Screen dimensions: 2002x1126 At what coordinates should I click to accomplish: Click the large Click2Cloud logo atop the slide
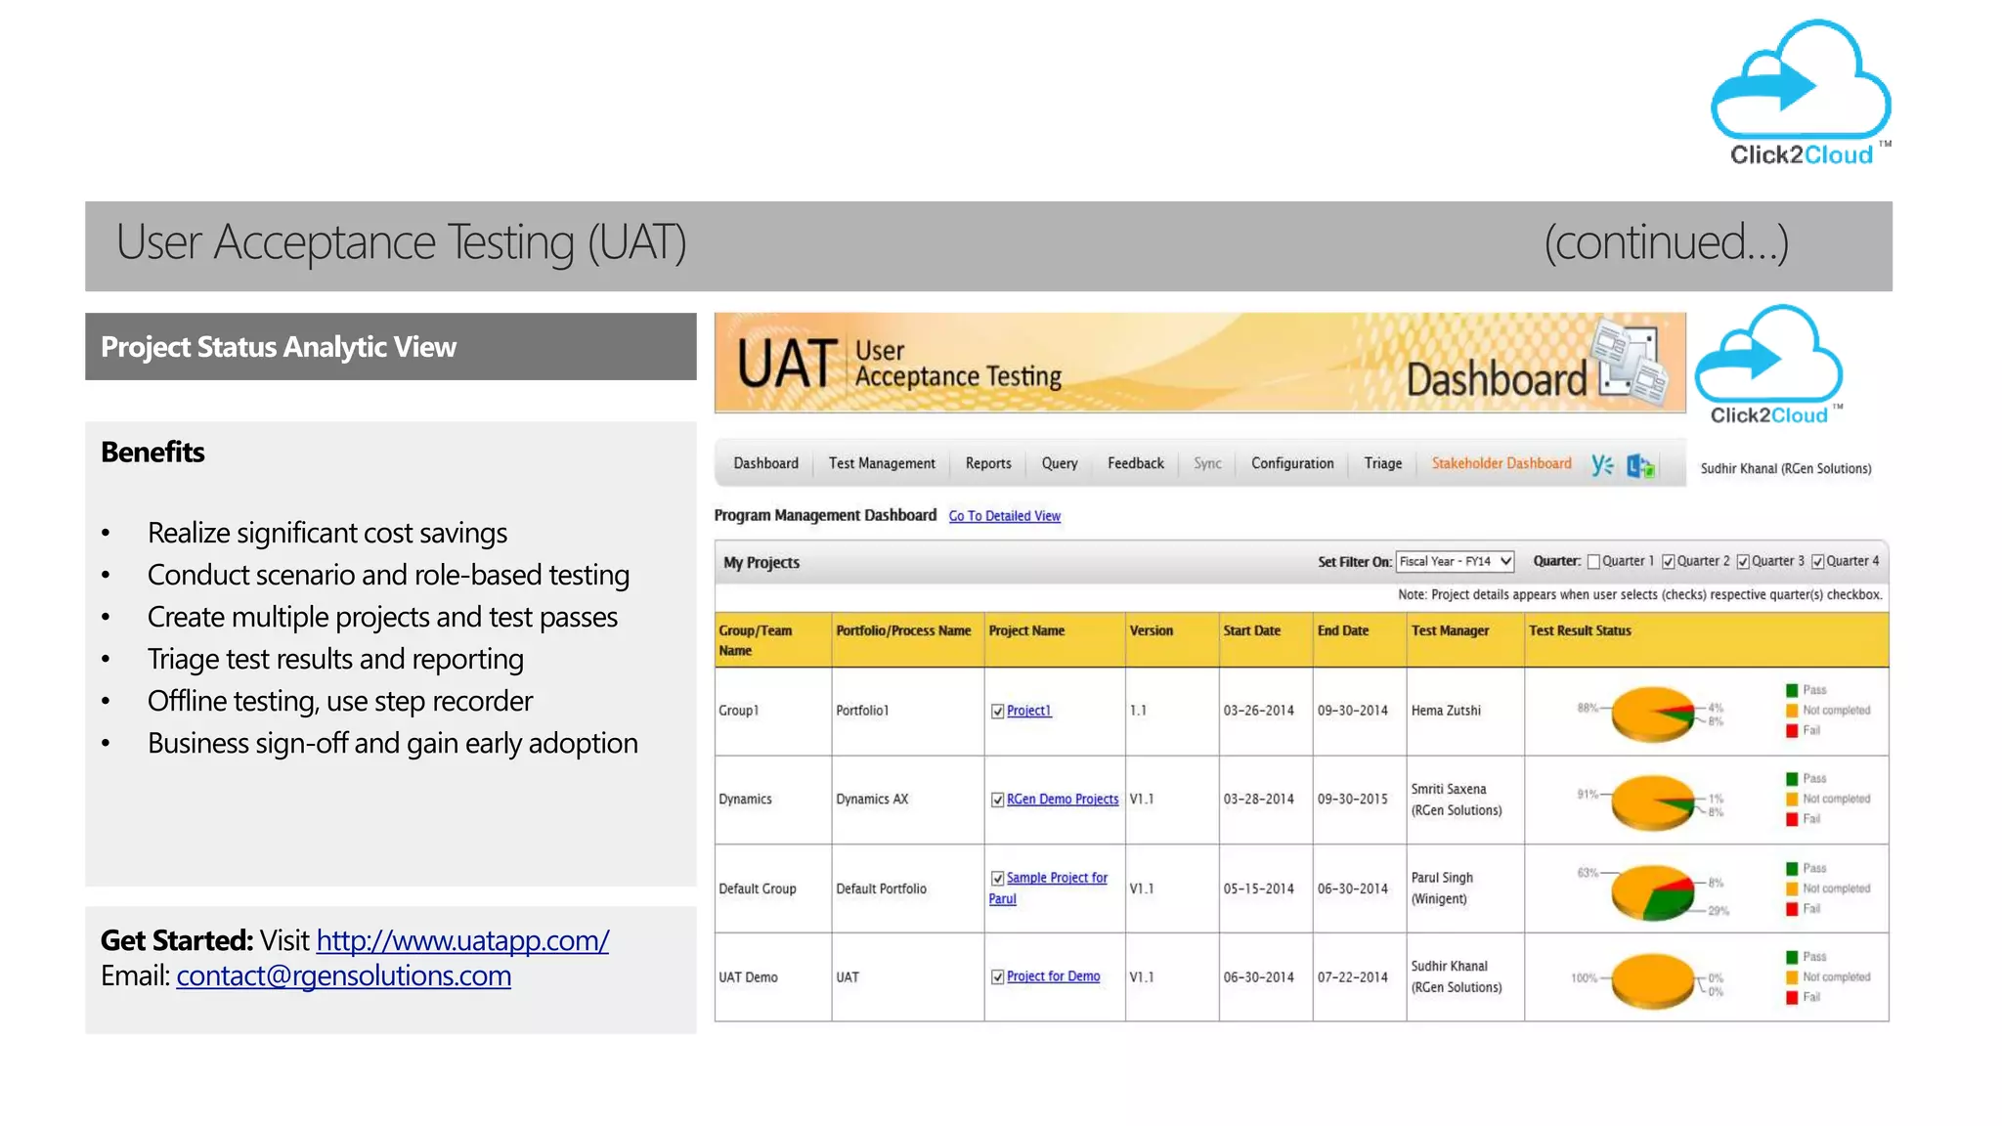coord(1801,93)
